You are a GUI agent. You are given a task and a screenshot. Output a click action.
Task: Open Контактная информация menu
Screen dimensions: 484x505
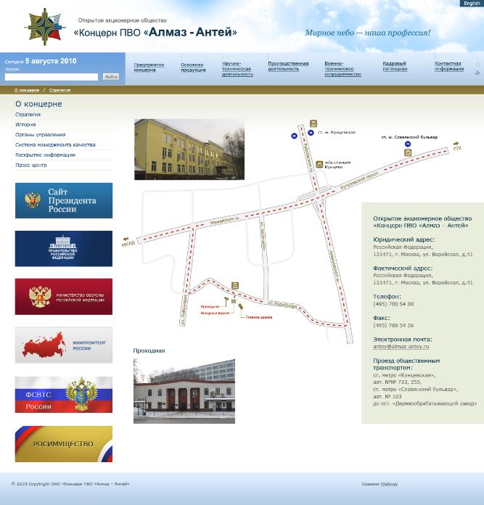[449, 66]
